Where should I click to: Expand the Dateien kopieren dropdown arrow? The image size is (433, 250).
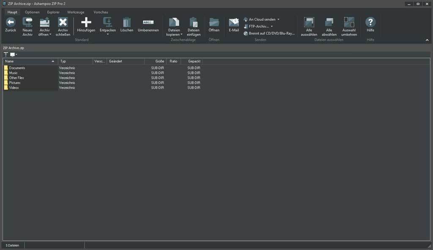181,35
